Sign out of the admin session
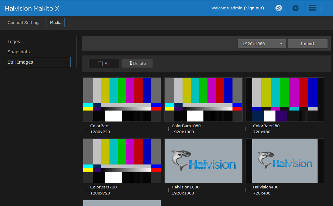Screen dimensions: 333x206 [254, 8]
